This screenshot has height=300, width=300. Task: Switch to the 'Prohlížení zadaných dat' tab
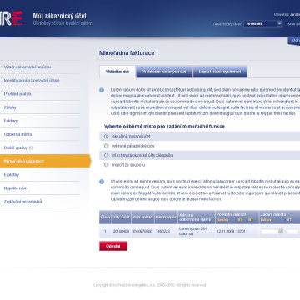point(164,72)
